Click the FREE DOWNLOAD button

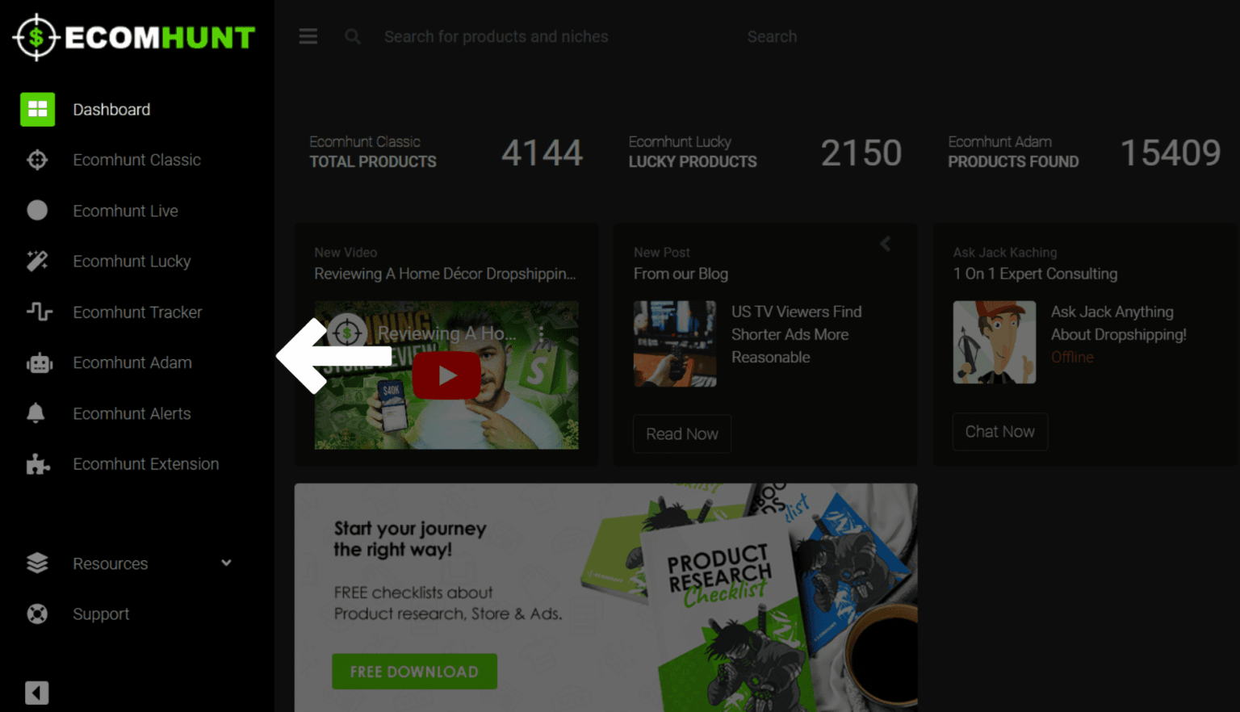(414, 672)
